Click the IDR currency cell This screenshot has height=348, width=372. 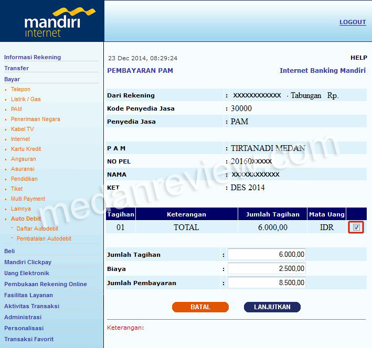click(x=327, y=227)
